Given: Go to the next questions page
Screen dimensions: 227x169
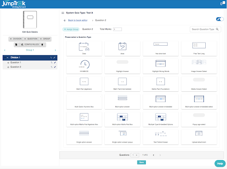Looking at the screenshot, I should [160, 155].
